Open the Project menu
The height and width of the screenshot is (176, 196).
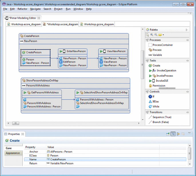[58, 9]
